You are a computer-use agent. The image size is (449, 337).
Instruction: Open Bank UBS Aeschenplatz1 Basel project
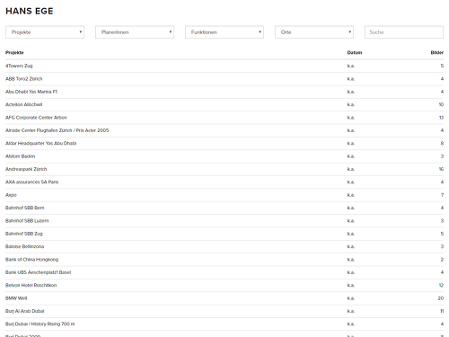[x=38, y=272]
